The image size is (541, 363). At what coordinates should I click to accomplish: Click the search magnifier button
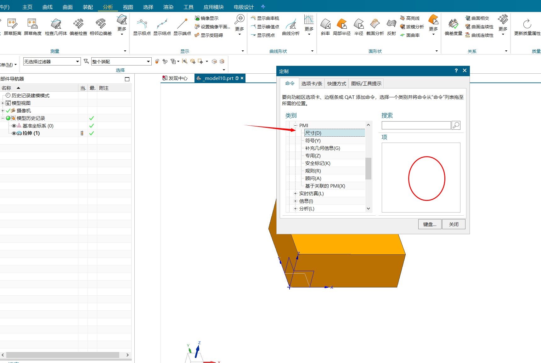[x=456, y=125]
